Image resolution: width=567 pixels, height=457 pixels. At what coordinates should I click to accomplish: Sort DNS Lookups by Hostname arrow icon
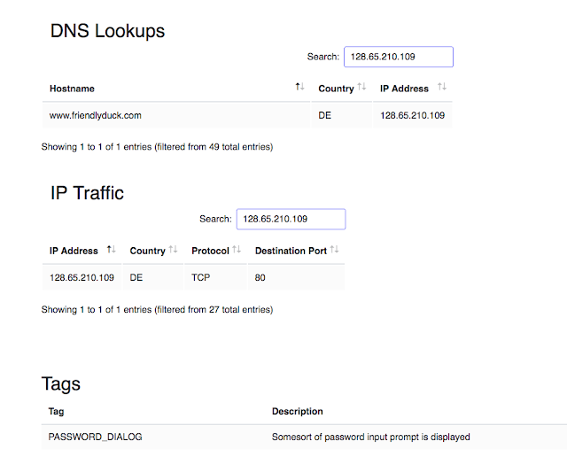click(299, 87)
